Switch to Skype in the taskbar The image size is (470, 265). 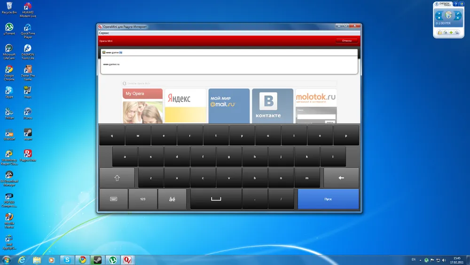click(67, 260)
